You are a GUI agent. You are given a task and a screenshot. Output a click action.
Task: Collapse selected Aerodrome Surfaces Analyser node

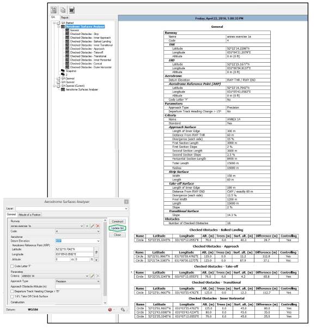(x=59, y=27)
